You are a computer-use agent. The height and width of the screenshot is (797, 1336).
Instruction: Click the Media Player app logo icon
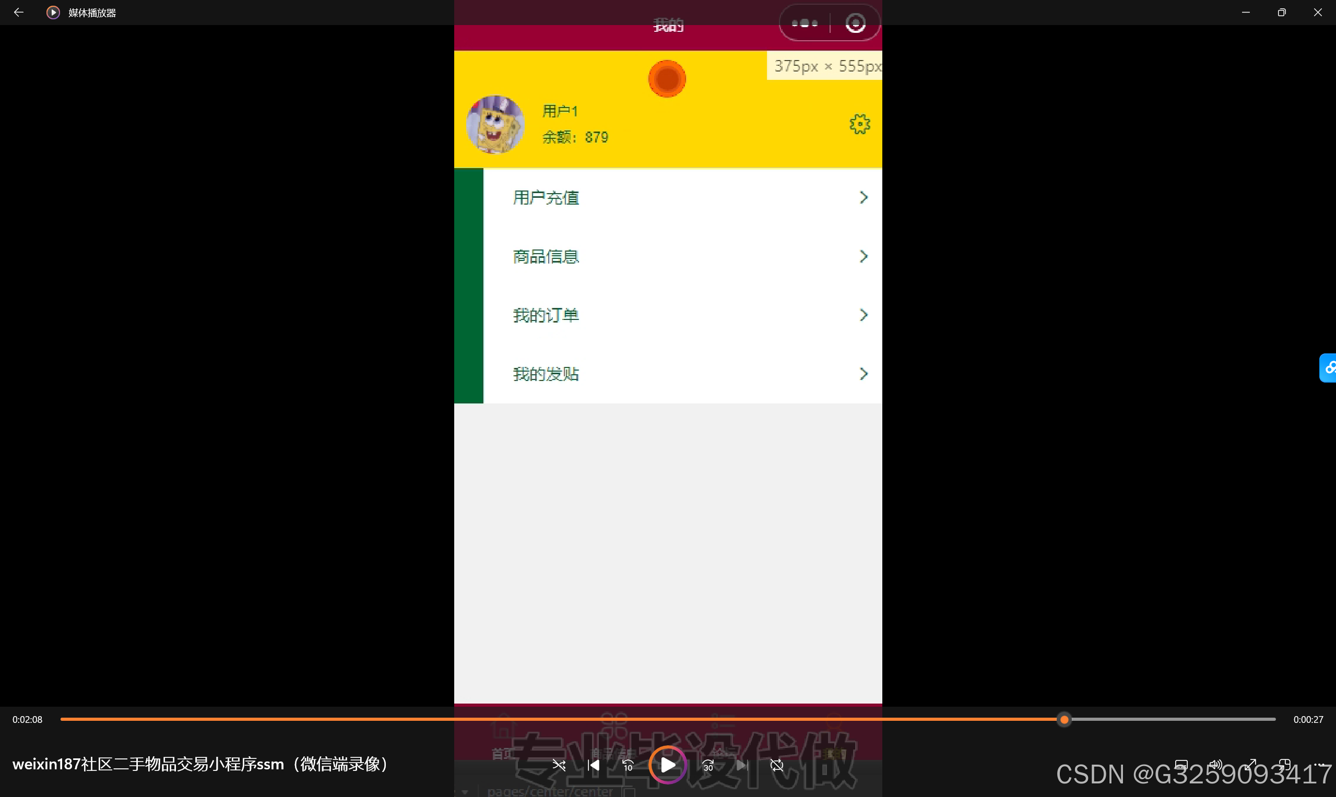(53, 13)
